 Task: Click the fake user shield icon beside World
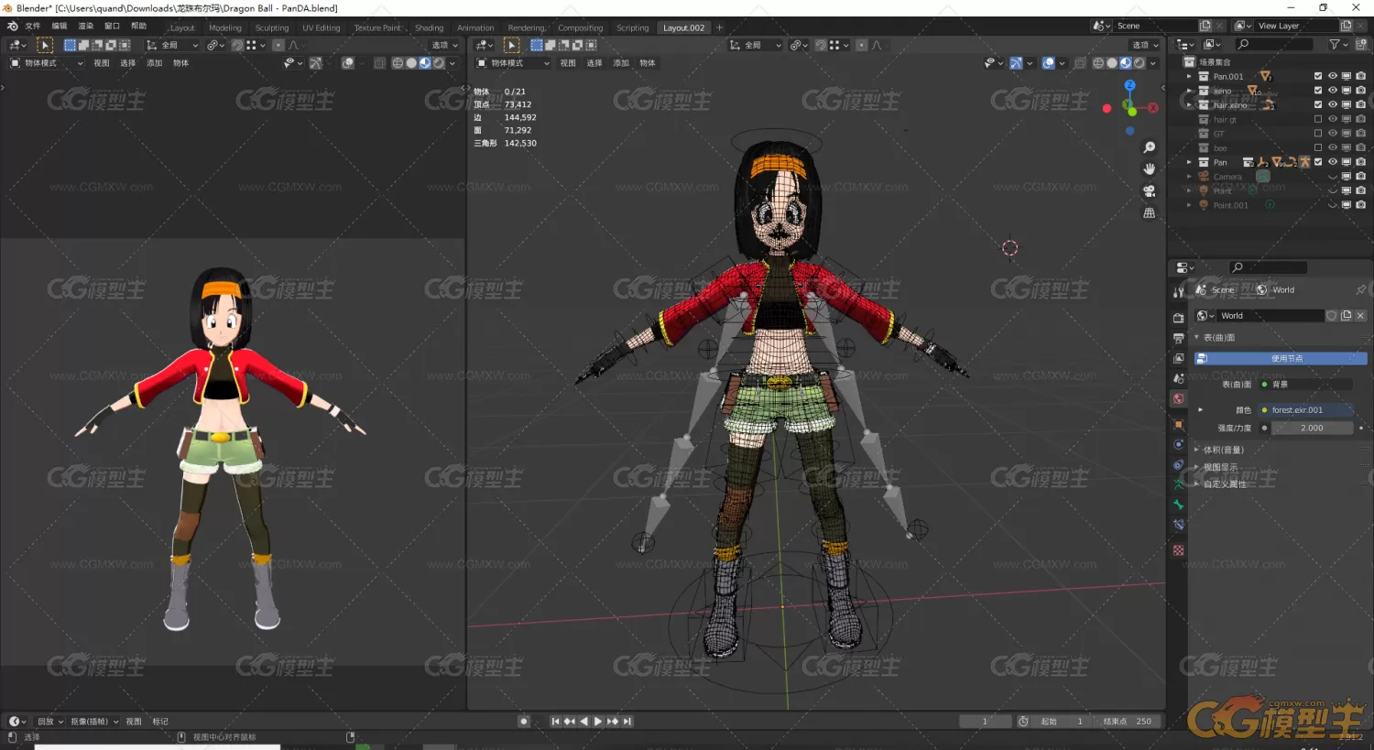pyautogui.click(x=1332, y=316)
